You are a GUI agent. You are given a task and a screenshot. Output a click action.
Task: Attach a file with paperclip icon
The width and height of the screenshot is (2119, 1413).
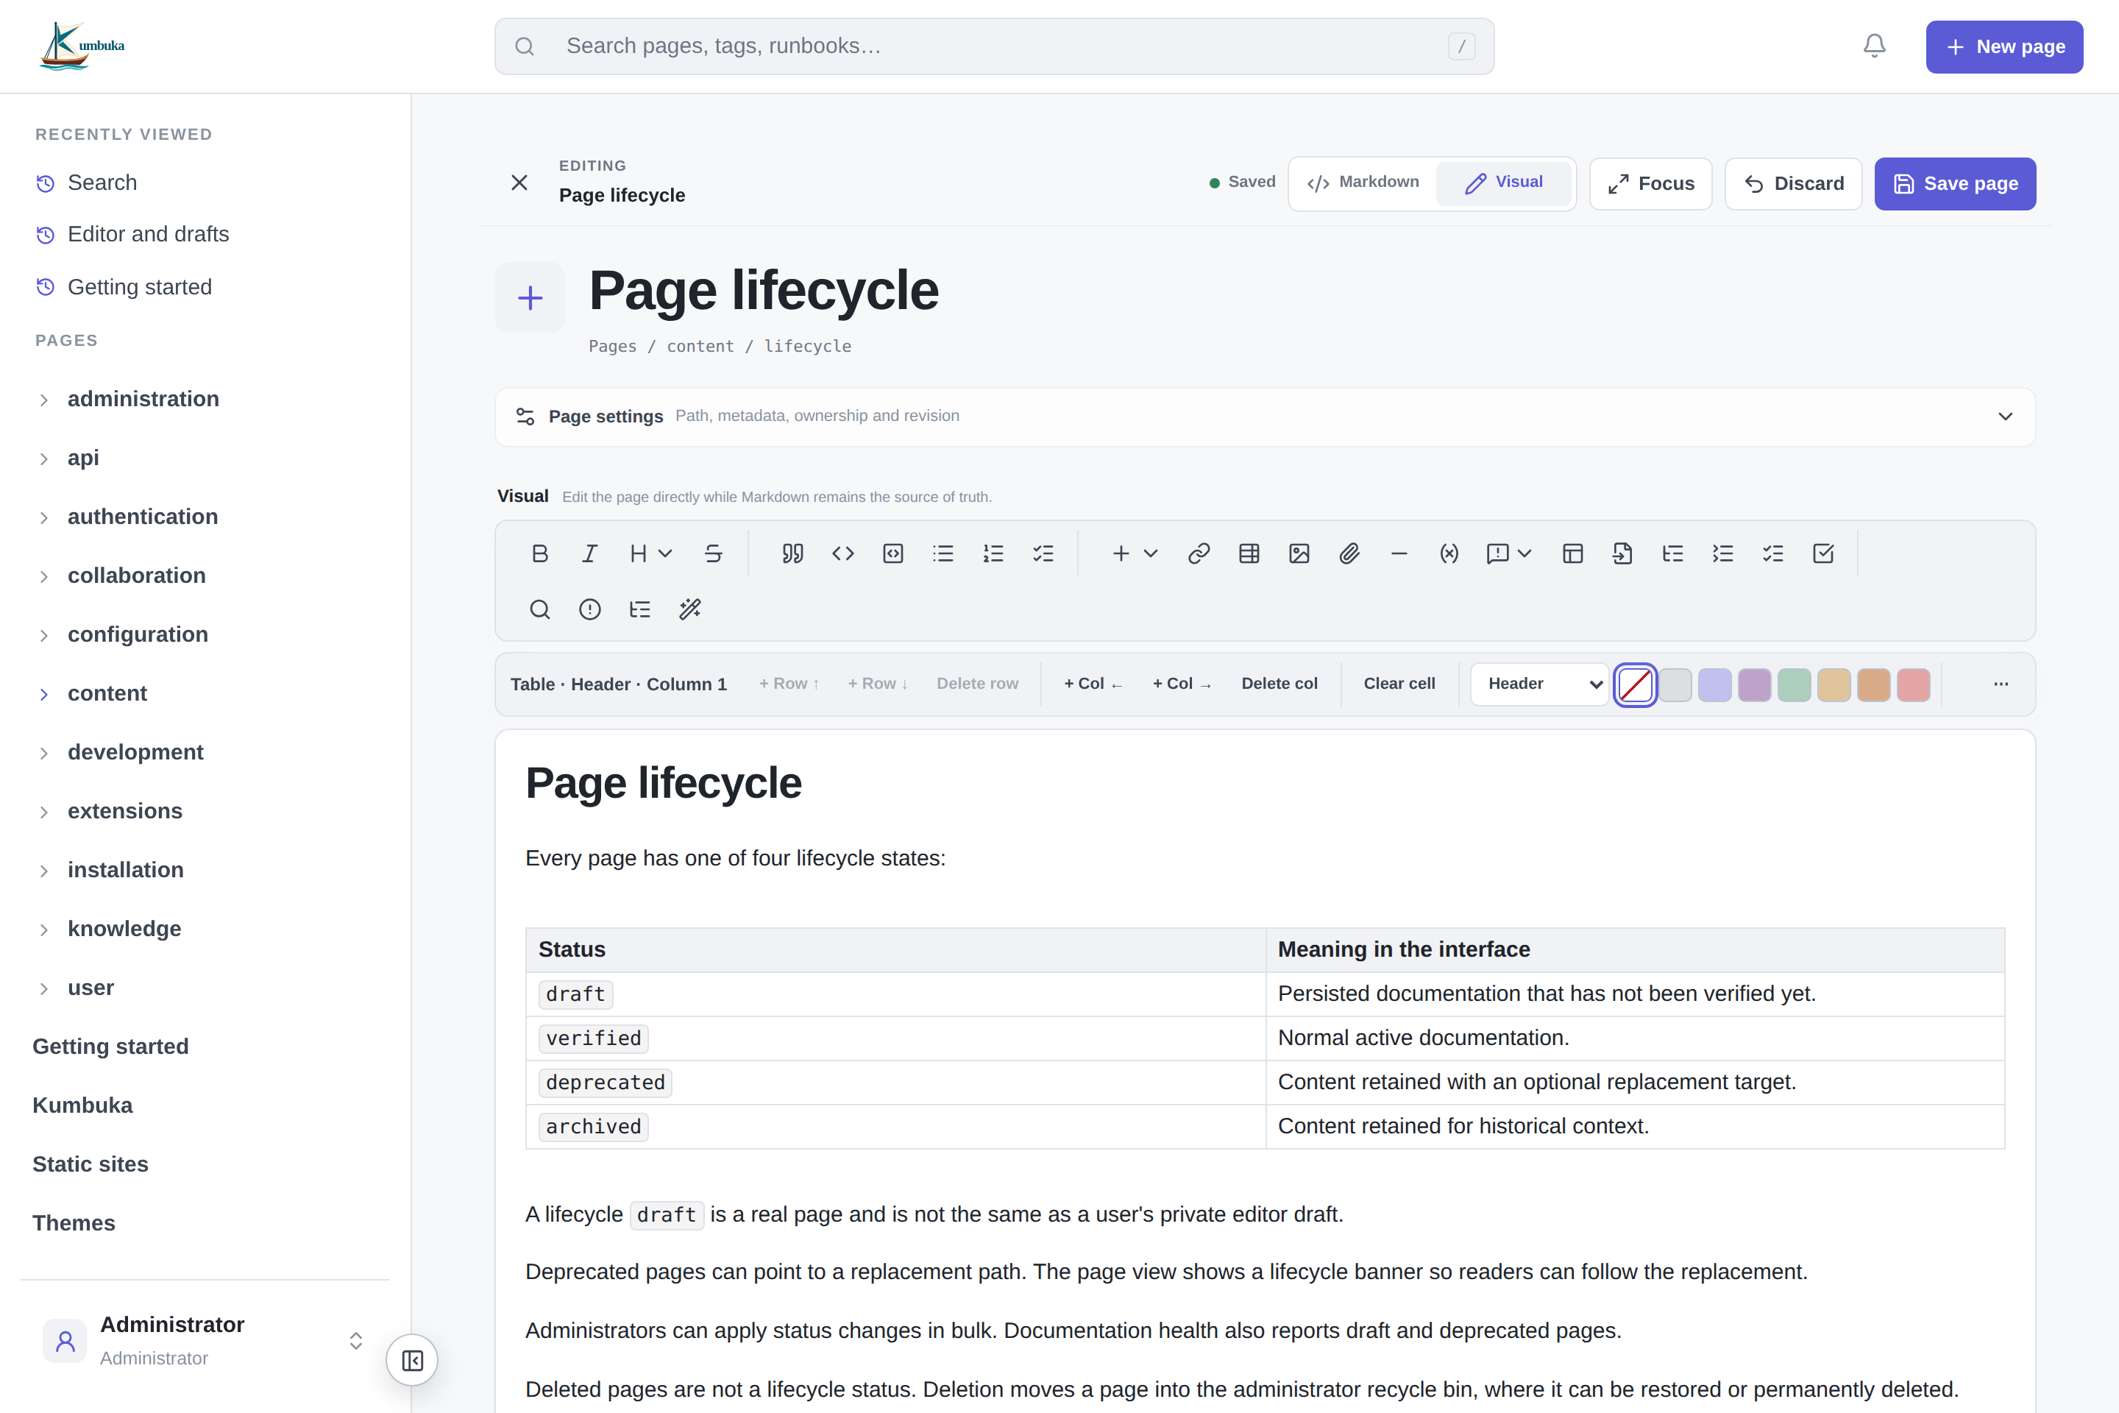tap(1349, 553)
